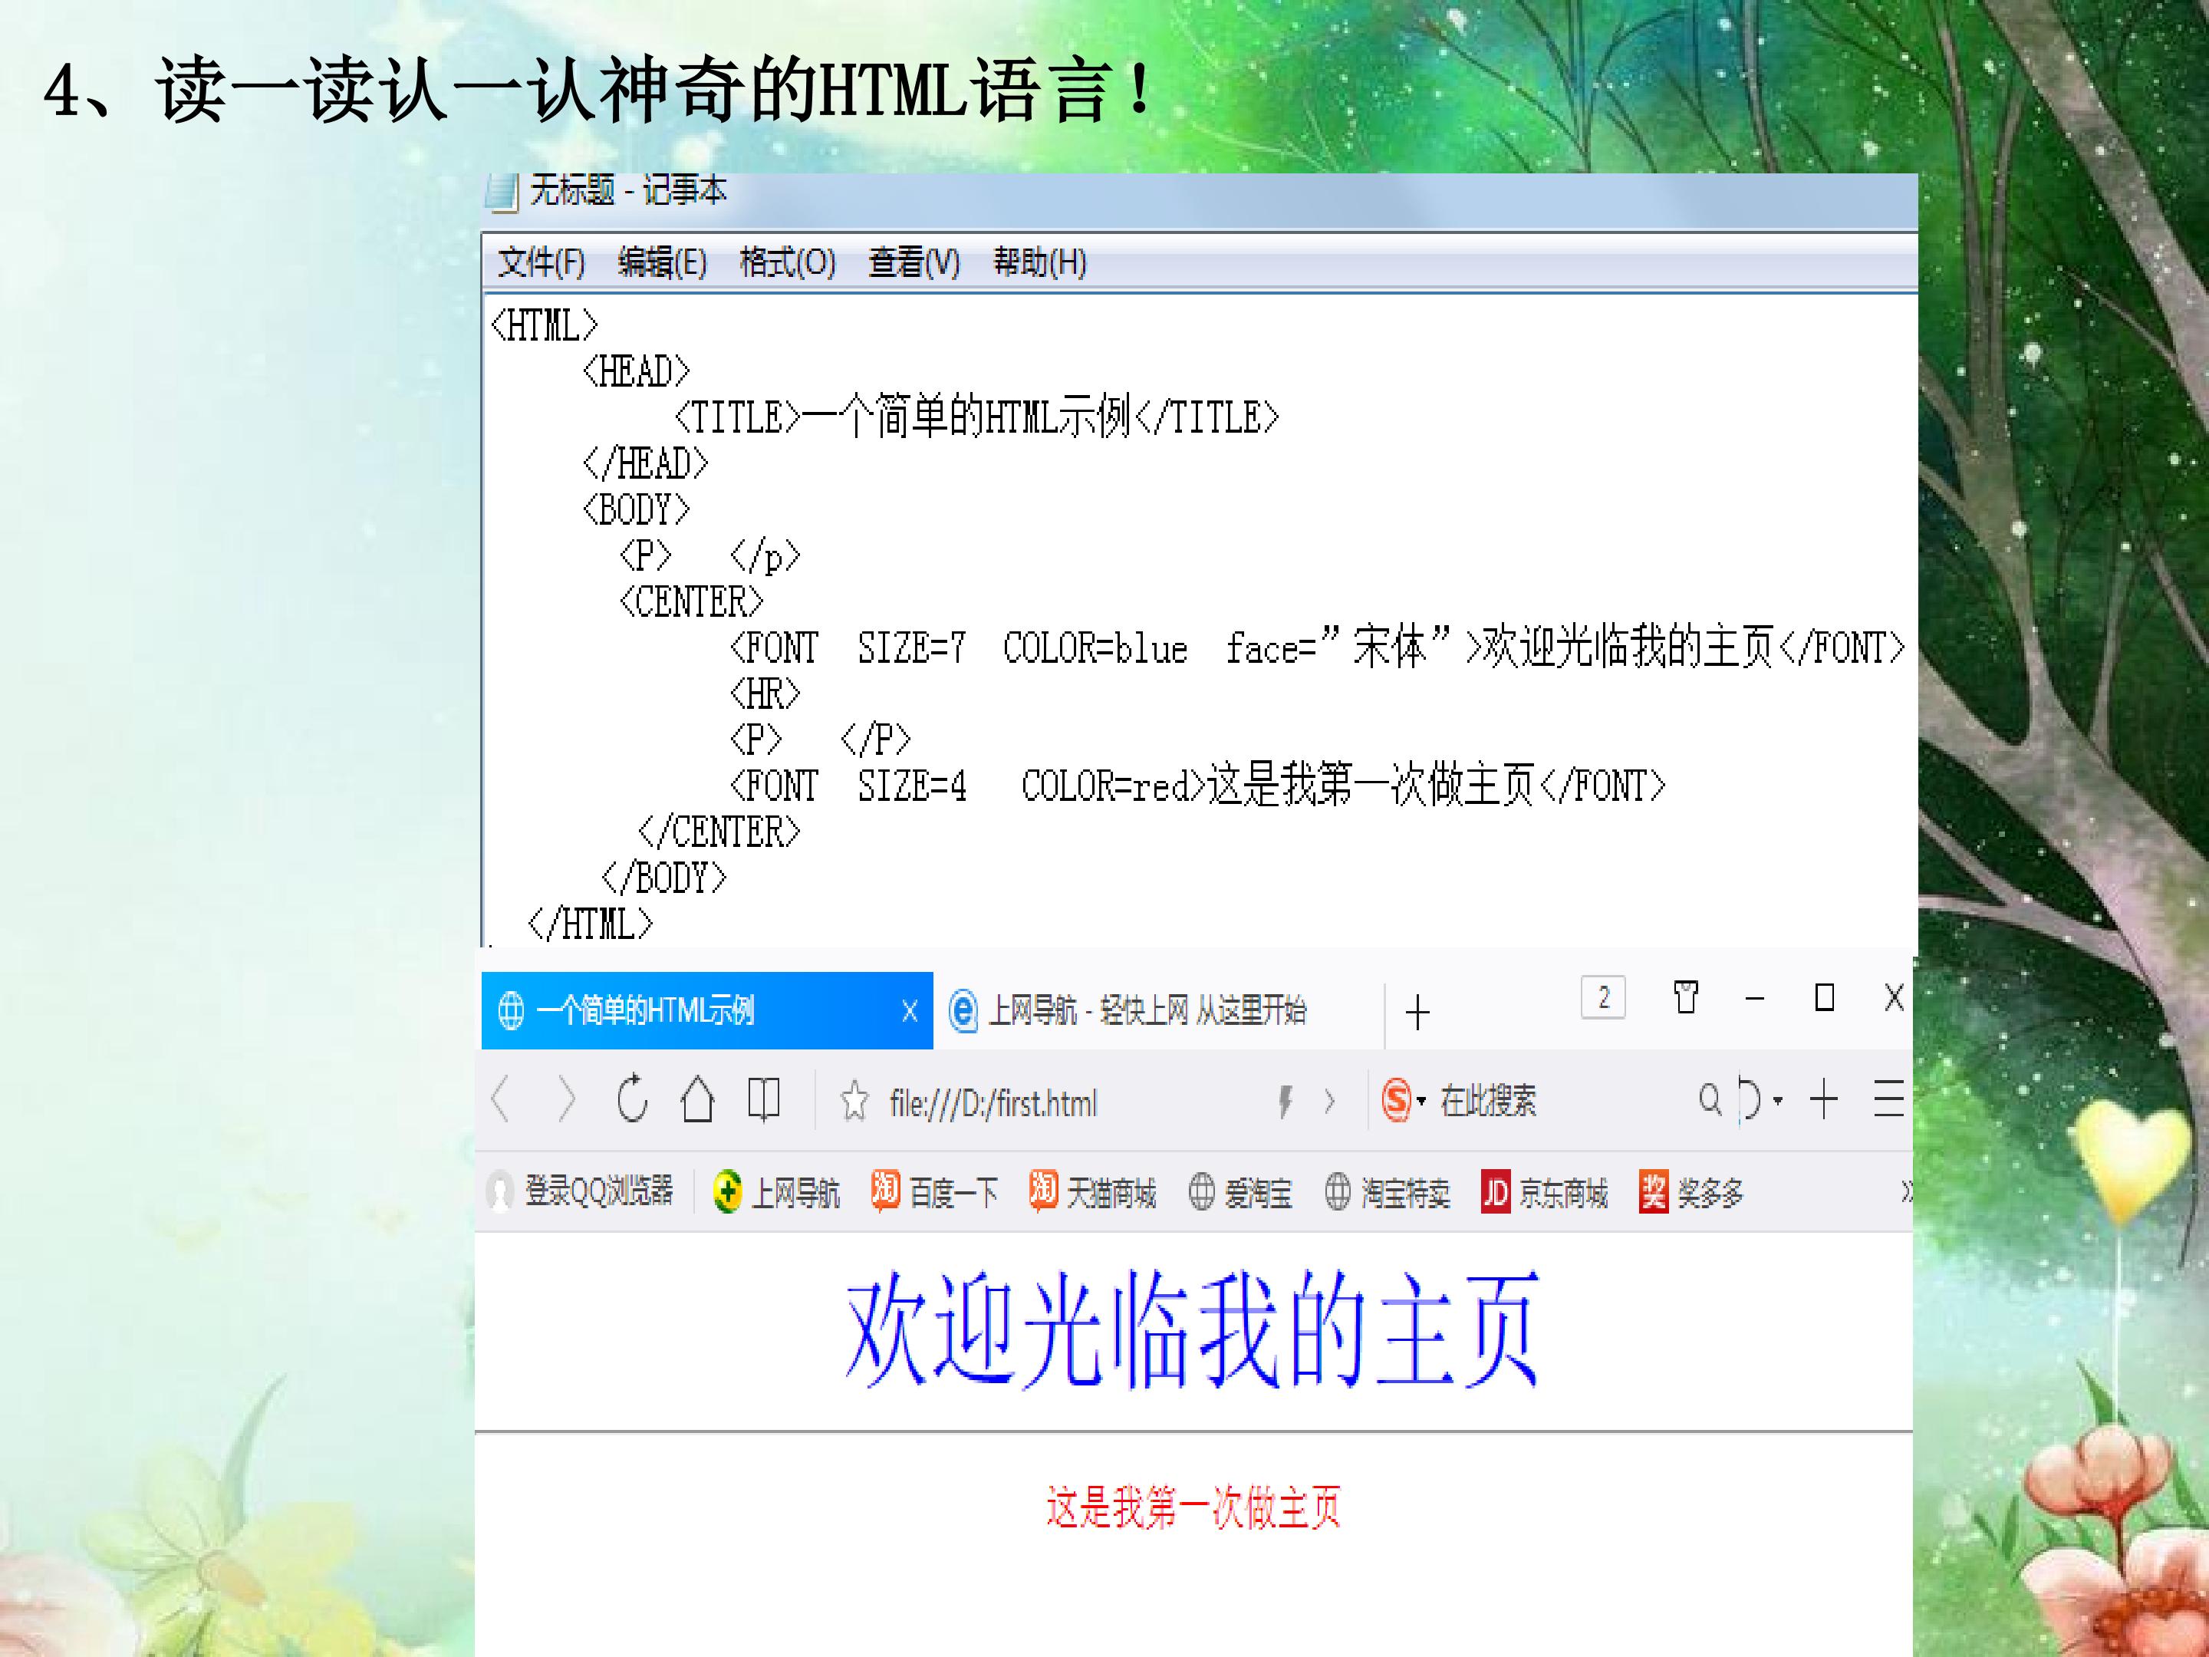Open the skin shirt icon
2209x1657 pixels.
(x=1686, y=997)
